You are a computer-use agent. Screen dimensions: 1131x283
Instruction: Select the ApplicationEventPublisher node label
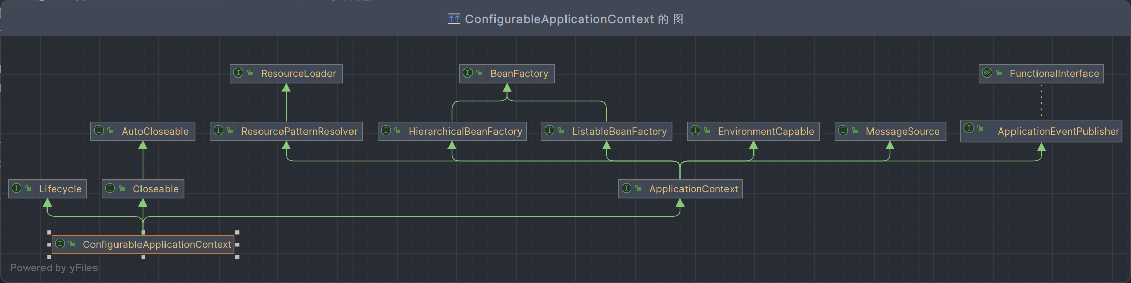click(x=1058, y=132)
